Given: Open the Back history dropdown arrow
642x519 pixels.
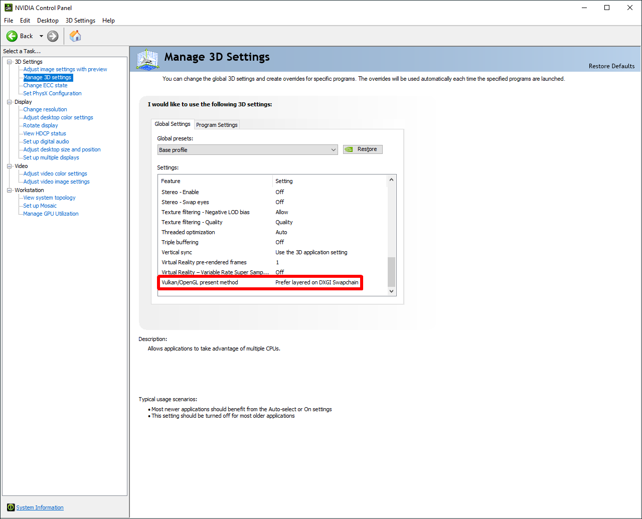Looking at the screenshot, I should [41, 36].
